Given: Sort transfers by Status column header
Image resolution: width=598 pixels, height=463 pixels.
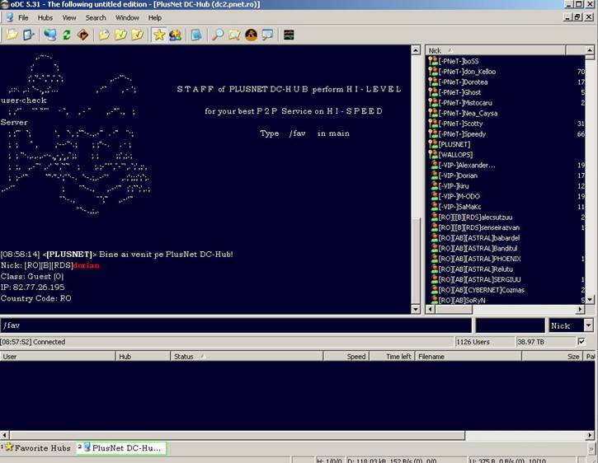Looking at the screenshot, I should pos(183,357).
